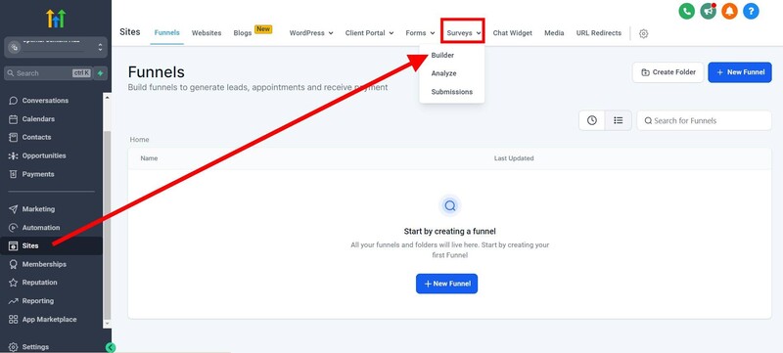This screenshot has height=353, width=783.
Task: Open the Media tab
Action: point(554,33)
